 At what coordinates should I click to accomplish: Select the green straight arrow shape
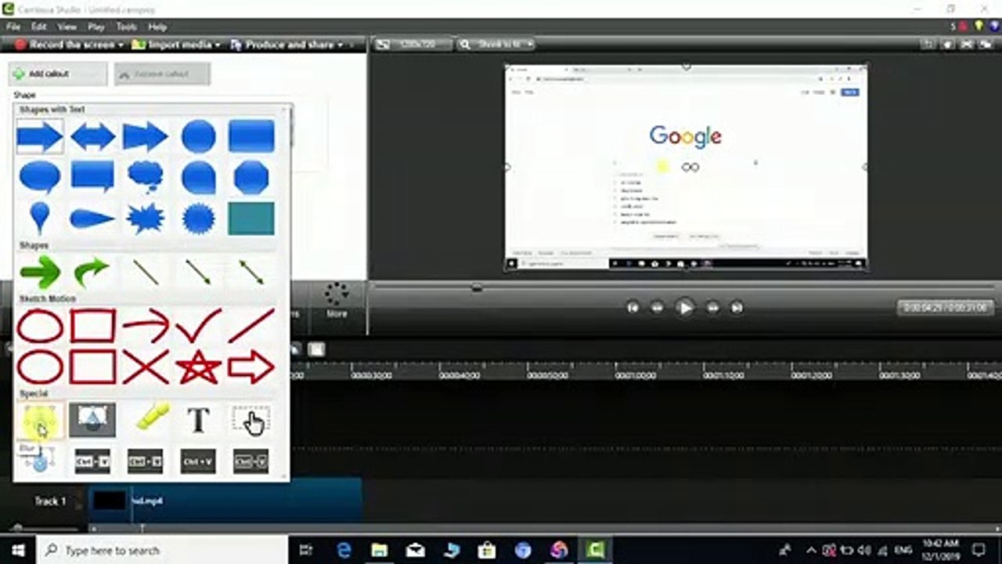click(x=40, y=273)
